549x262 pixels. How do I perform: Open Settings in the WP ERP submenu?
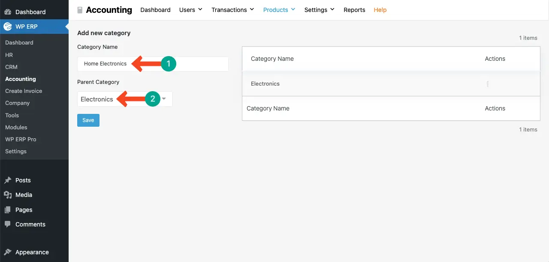[16, 151]
